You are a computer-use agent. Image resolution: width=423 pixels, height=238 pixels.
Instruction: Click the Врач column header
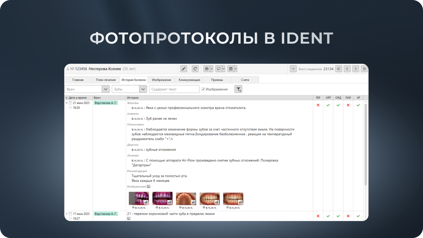(x=109, y=98)
